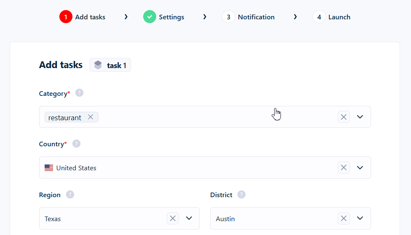Clear the Austin district selection
Image resolution: width=411 pixels, height=235 pixels.
click(344, 218)
